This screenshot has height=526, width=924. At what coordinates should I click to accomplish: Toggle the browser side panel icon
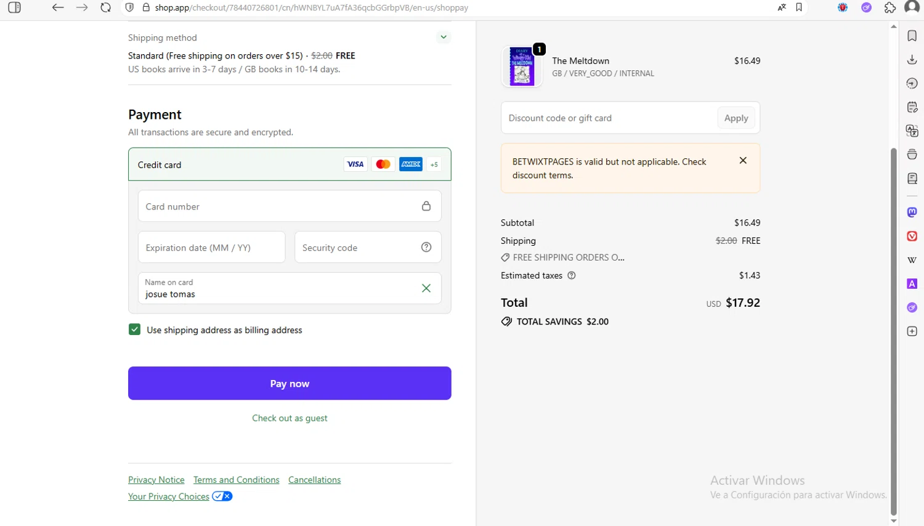coord(15,7)
